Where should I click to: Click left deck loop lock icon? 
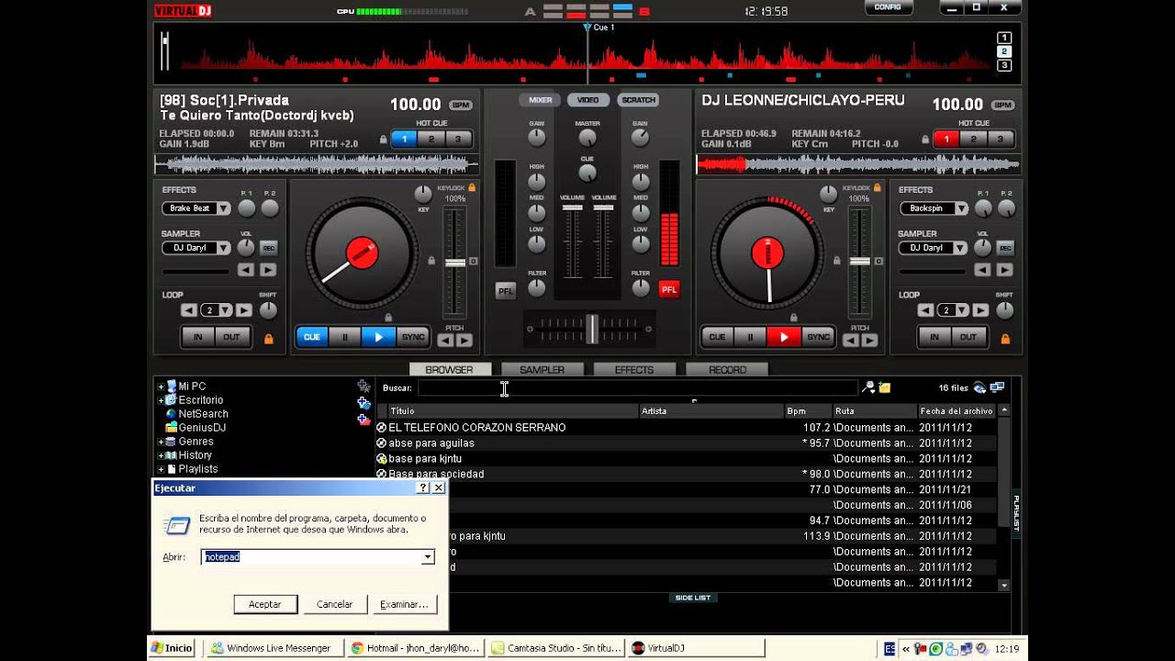tap(269, 339)
